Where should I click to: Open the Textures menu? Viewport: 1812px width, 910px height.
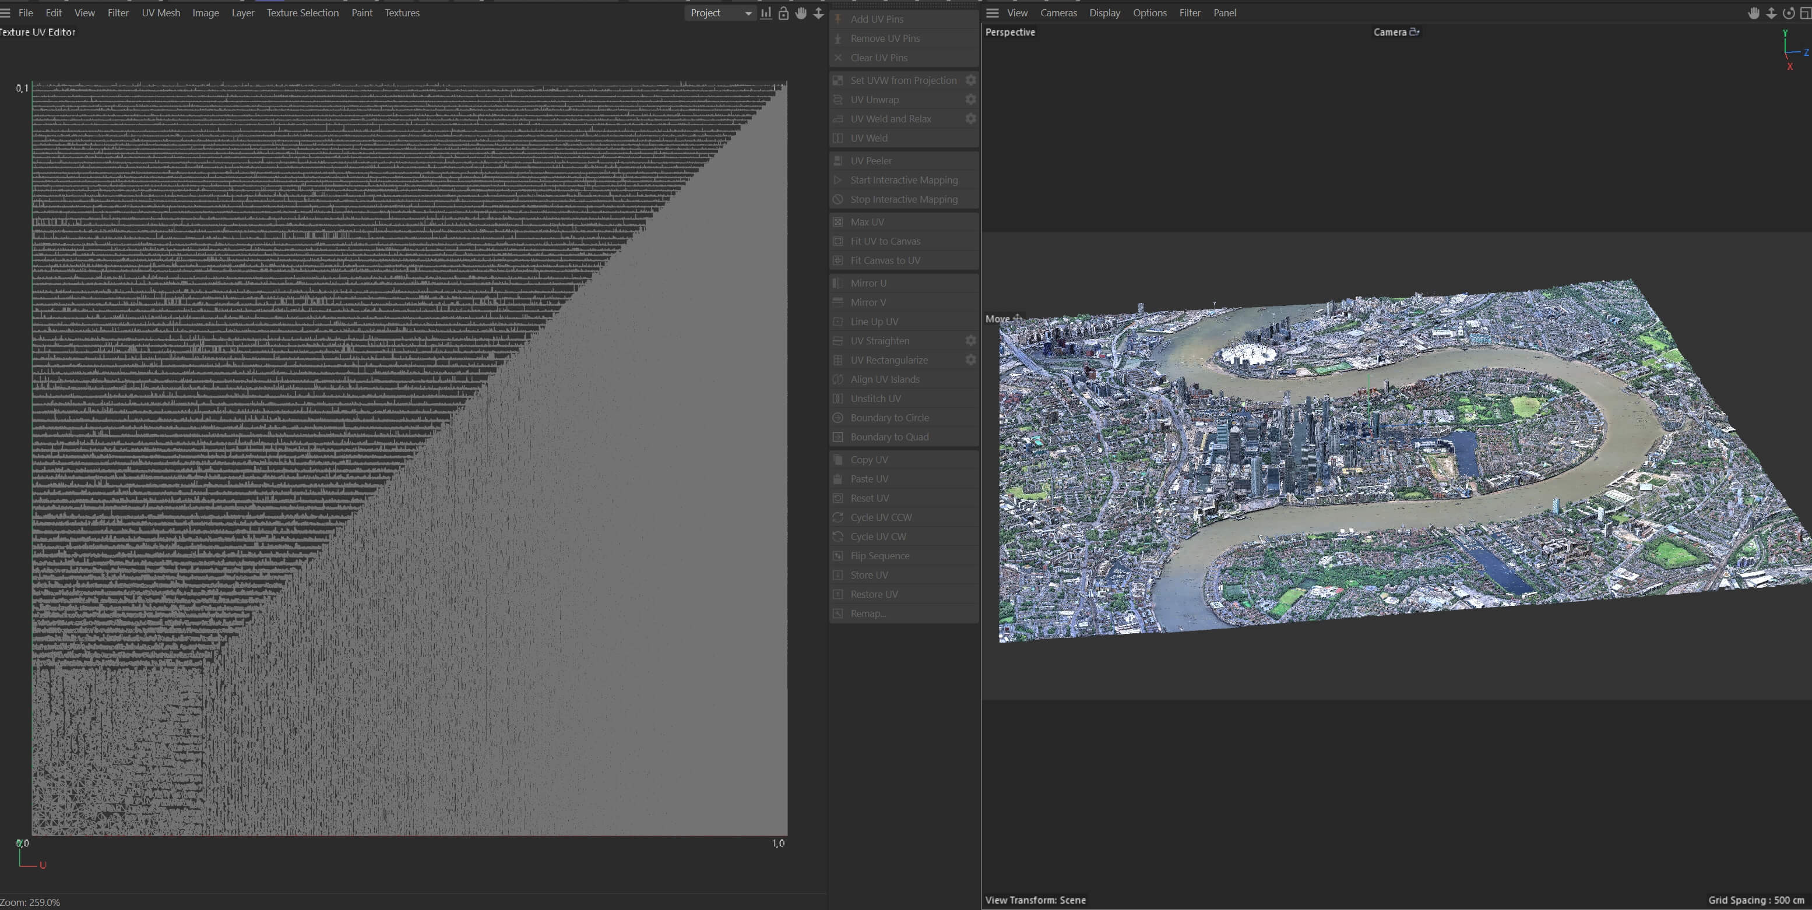(x=402, y=13)
